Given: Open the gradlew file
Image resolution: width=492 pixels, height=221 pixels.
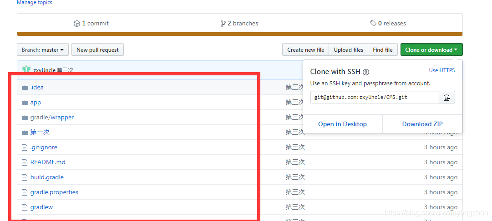Looking at the screenshot, I should pos(42,207).
